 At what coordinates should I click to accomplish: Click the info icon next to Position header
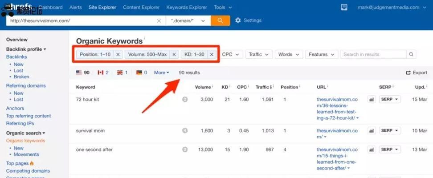pos(300,86)
